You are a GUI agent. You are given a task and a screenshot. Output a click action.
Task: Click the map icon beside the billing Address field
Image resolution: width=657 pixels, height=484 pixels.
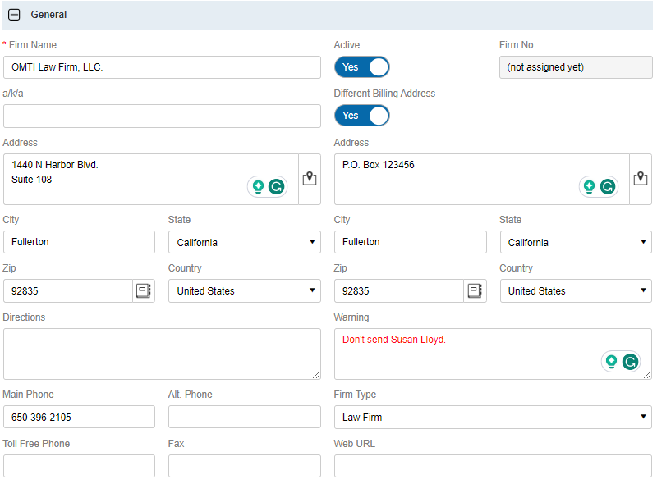(x=641, y=179)
